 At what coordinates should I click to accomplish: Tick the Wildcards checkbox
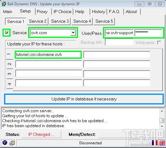coord(159,43)
